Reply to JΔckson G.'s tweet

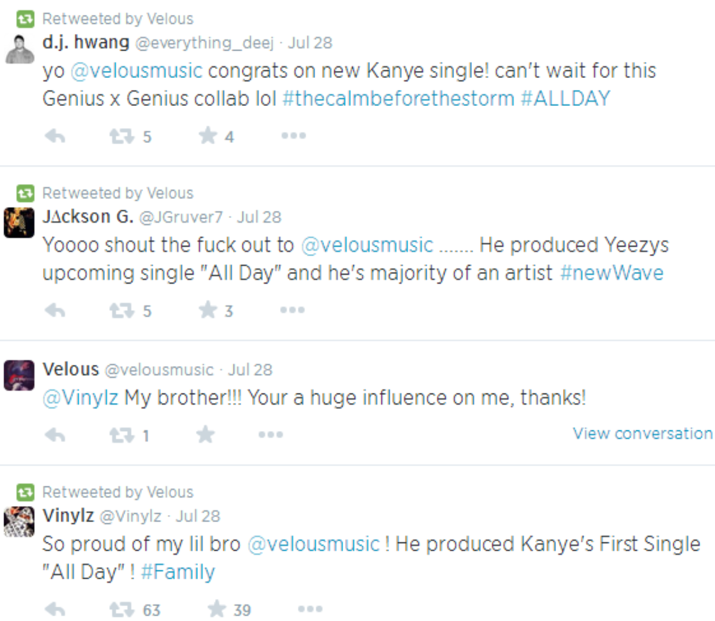click(55, 310)
